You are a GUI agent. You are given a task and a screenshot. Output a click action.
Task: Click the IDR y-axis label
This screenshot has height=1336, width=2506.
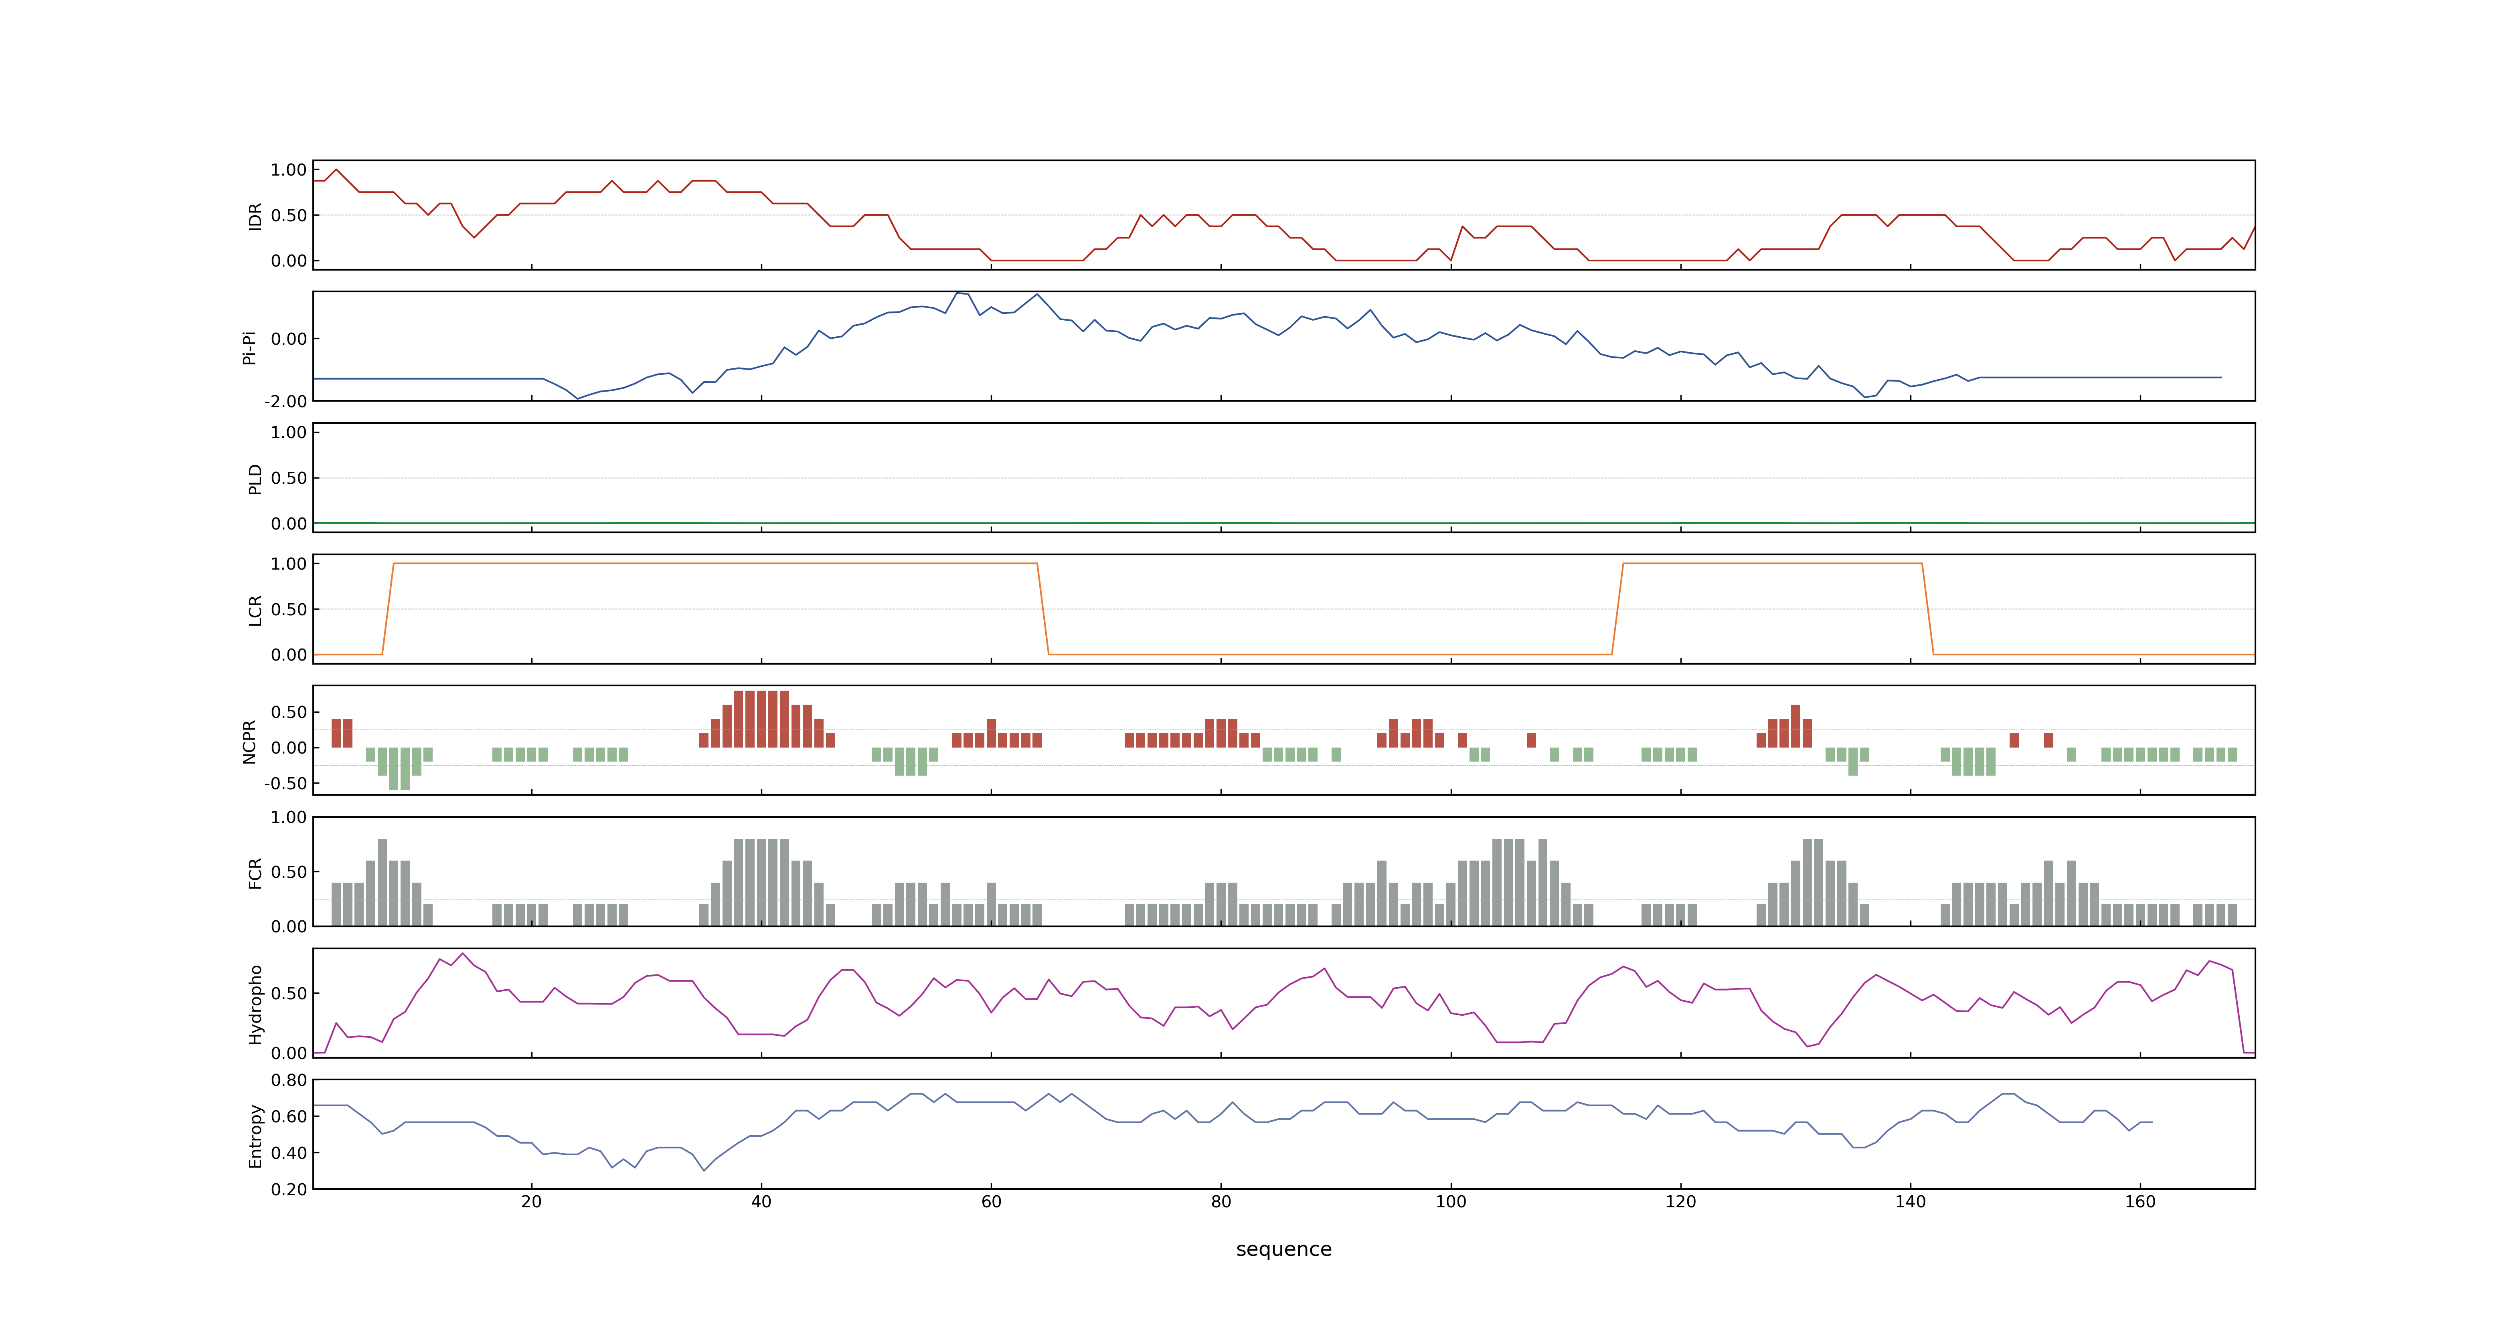coord(255,216)
